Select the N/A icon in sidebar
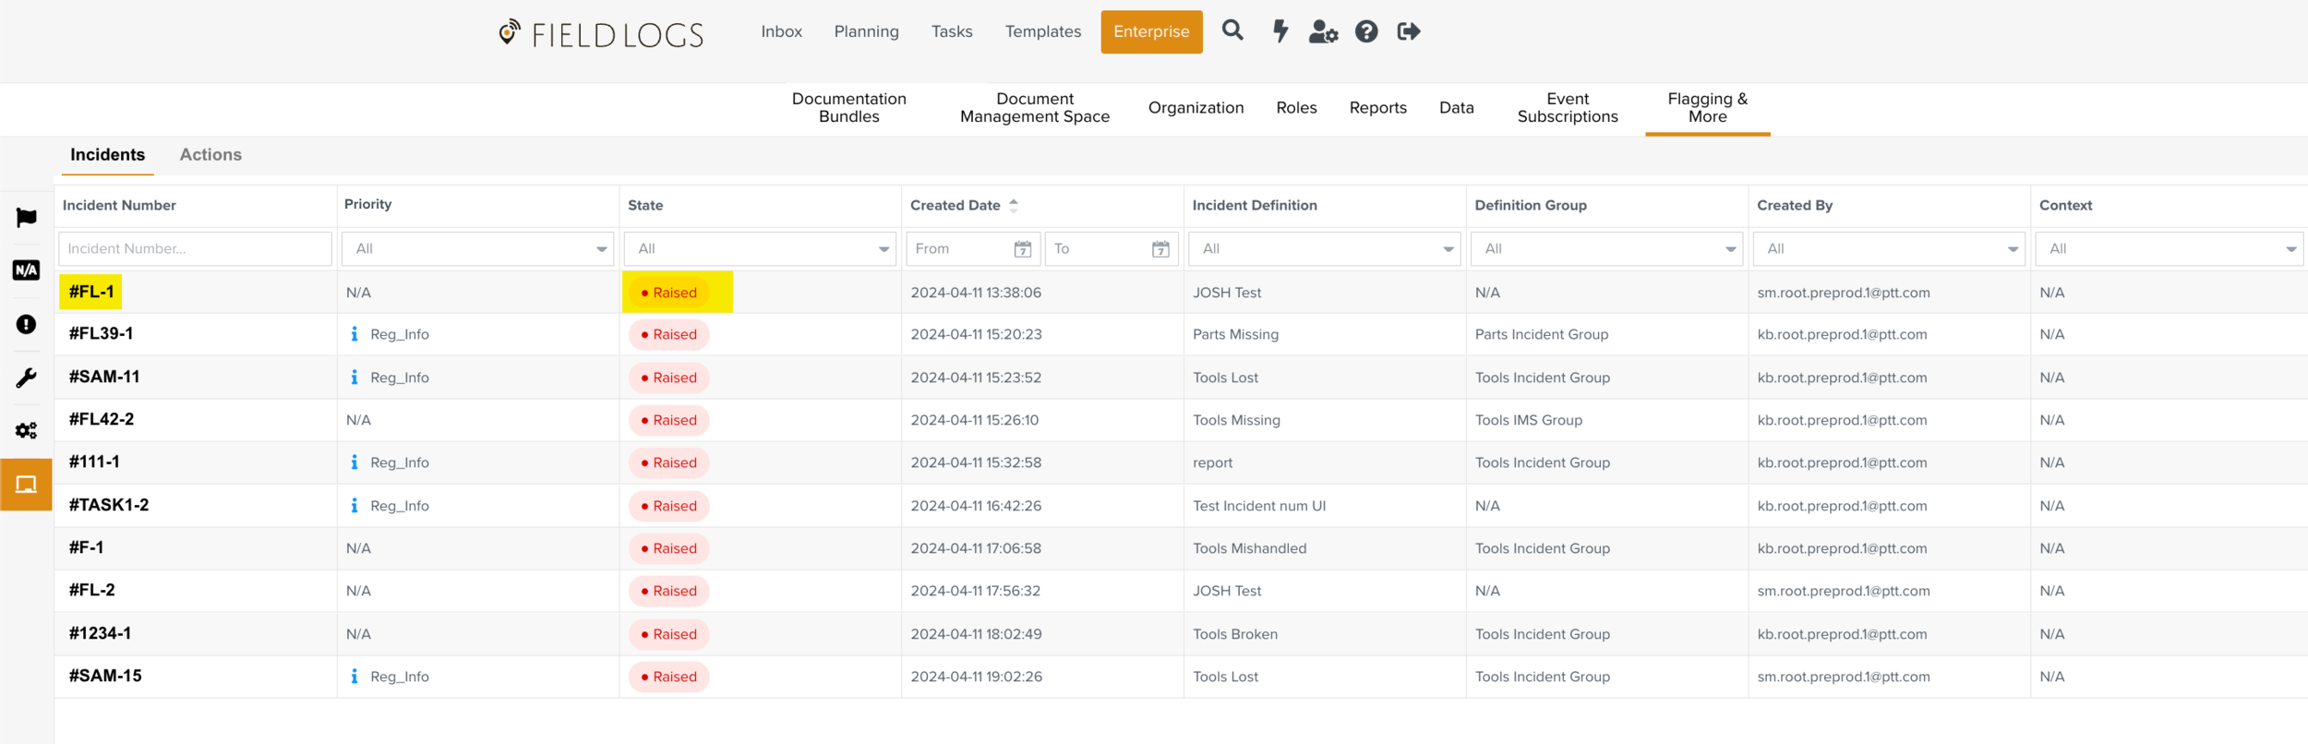The image size is (2308, 744). tap(26, 270)
